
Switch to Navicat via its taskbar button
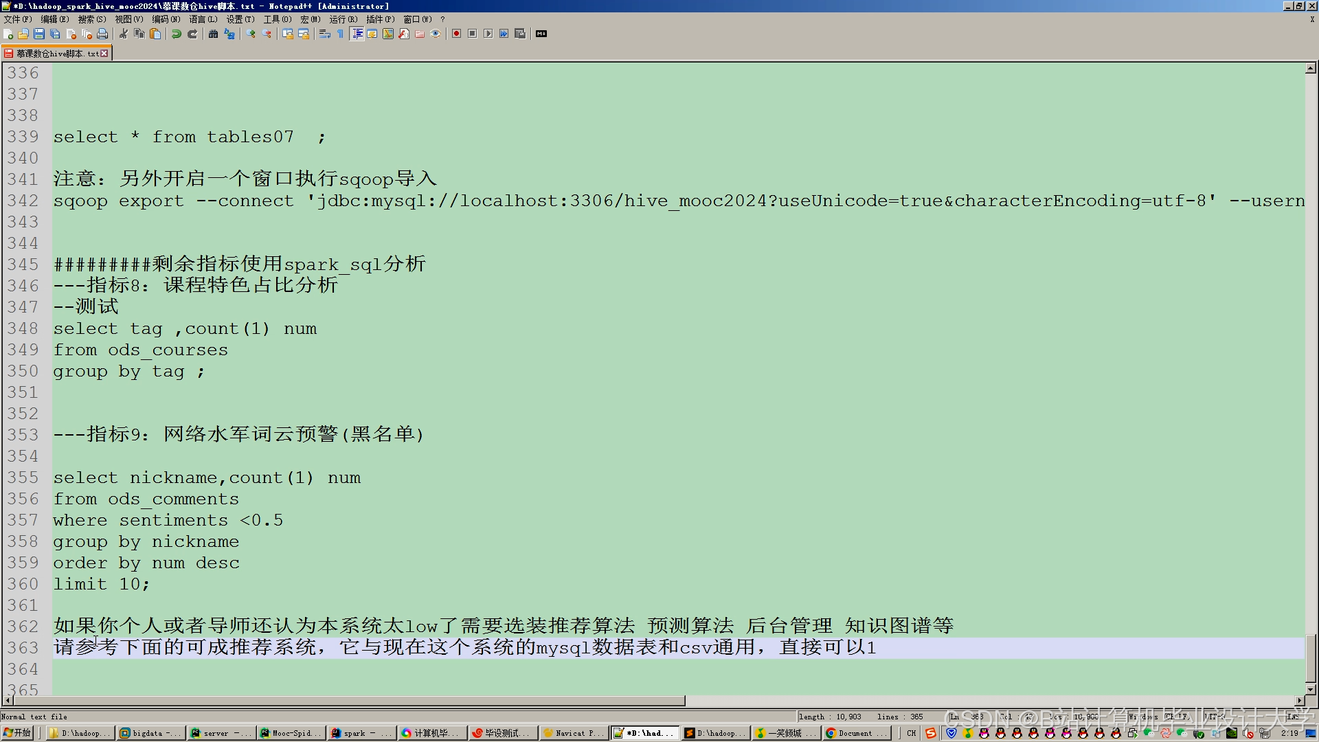574,733
